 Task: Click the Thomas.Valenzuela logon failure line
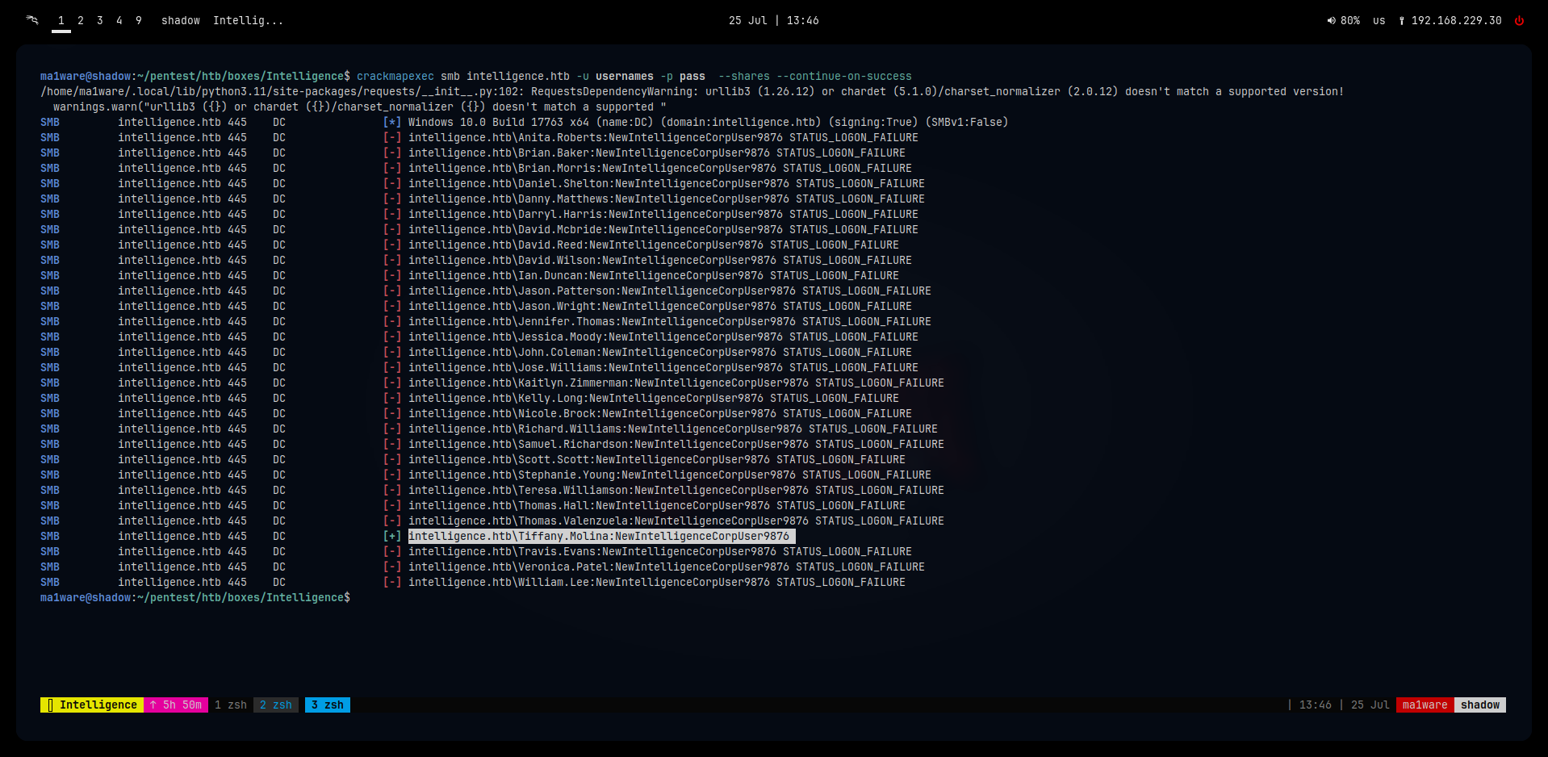676,521
